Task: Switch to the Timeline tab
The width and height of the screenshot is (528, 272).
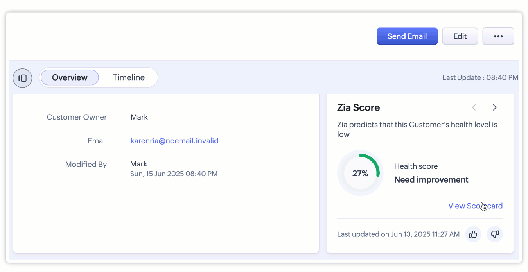Action: (x=129, y=77)
